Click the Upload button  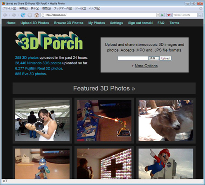[x=165, y=58]
